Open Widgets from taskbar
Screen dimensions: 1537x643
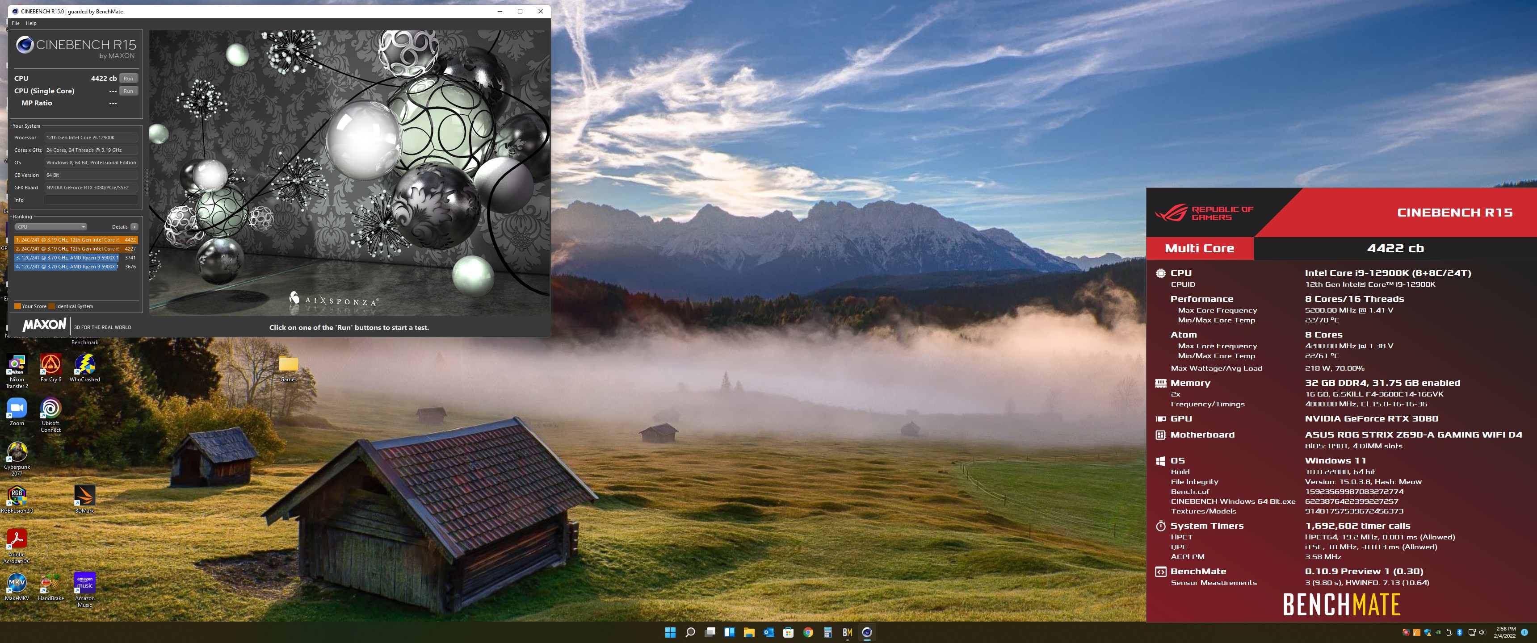click(729, 632)
